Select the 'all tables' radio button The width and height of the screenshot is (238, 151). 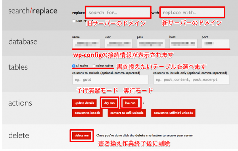click(74, 66)
